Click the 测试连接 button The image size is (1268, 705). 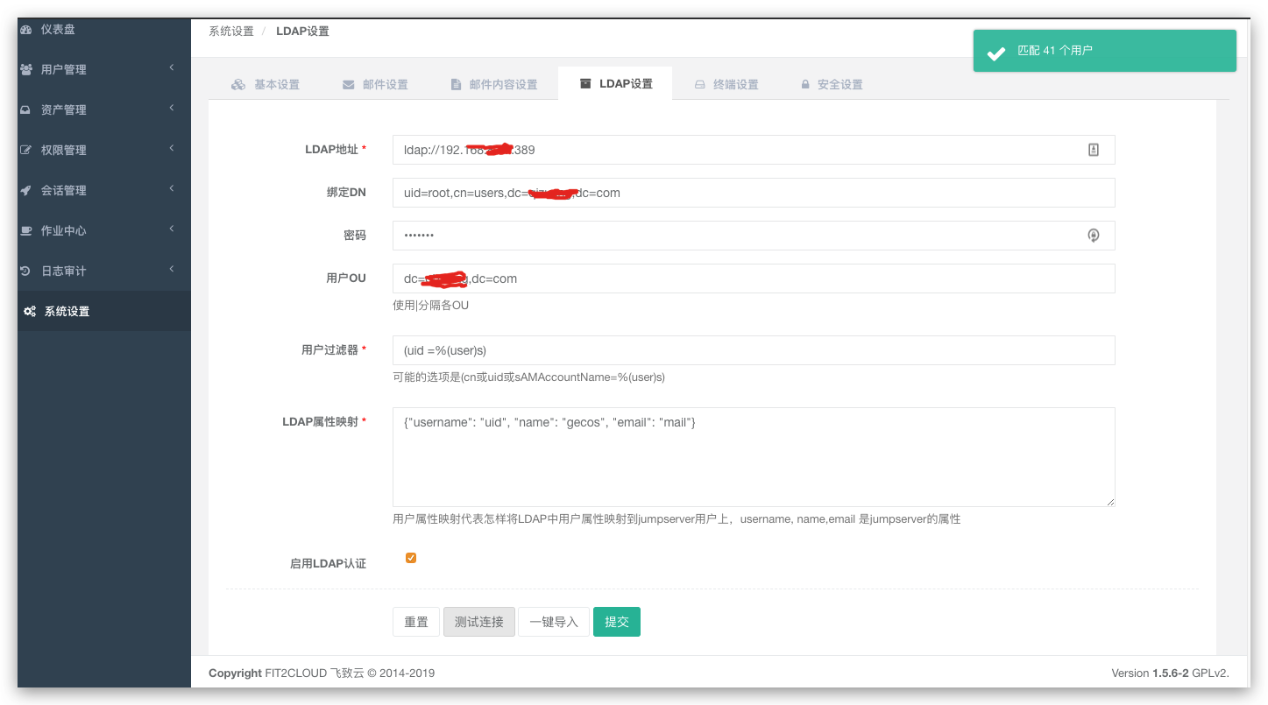(x=479, y=622)
